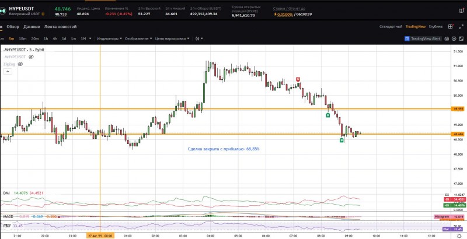Click the orange date label 27 Авг '25 00:00
Screen dimensions: 467x239
coord(100,236)
